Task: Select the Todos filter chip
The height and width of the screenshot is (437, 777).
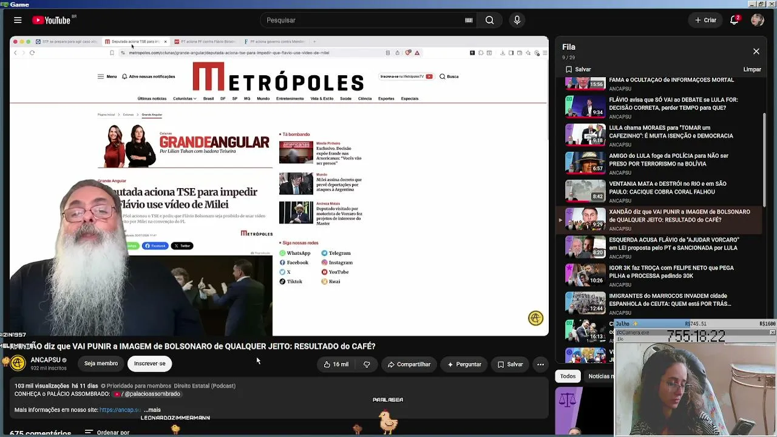Action: tap(568, 376)
